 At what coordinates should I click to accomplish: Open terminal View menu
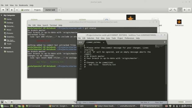(x=39, y=25)
